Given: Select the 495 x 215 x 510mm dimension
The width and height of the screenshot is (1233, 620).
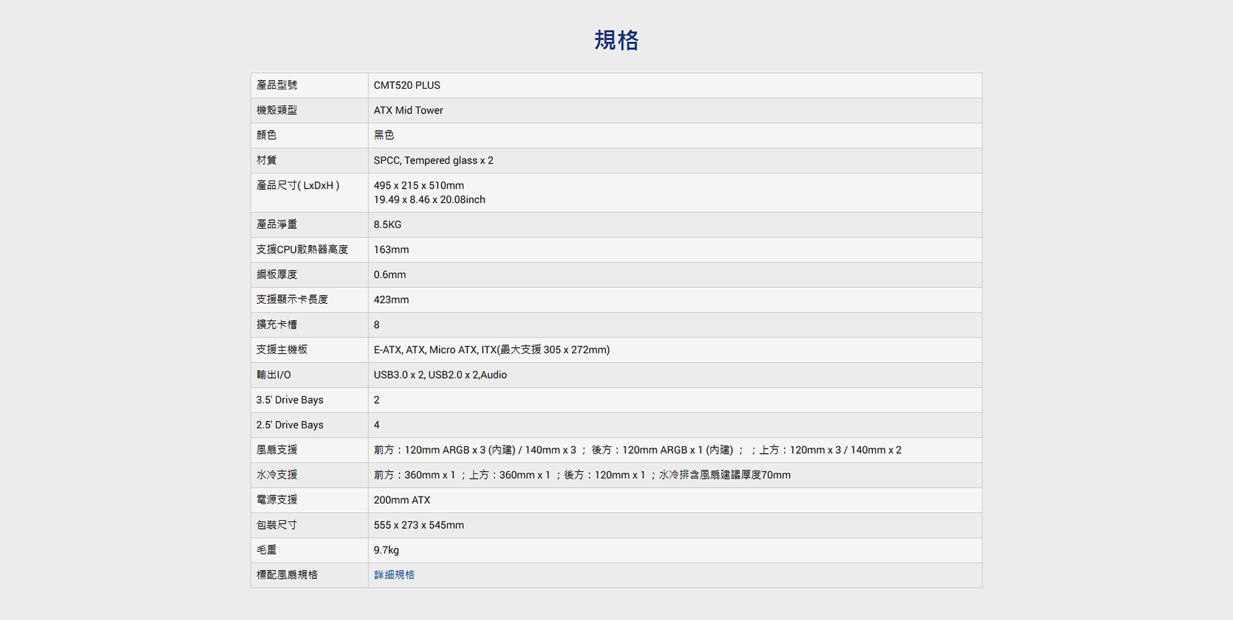Looking at the screenshot, I should 419,186.
